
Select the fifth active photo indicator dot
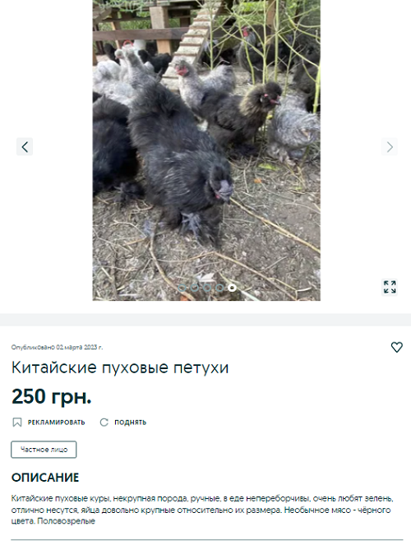point(232,288)
